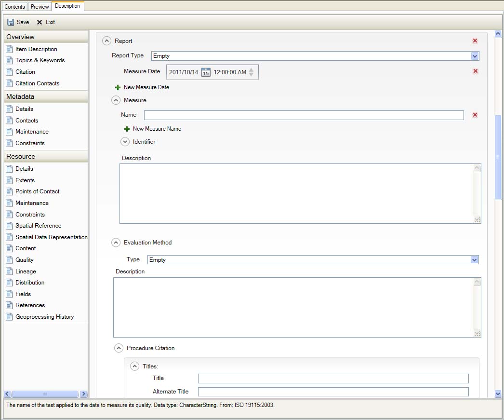
Task: Click the Save disk icon
Action: 11,22
